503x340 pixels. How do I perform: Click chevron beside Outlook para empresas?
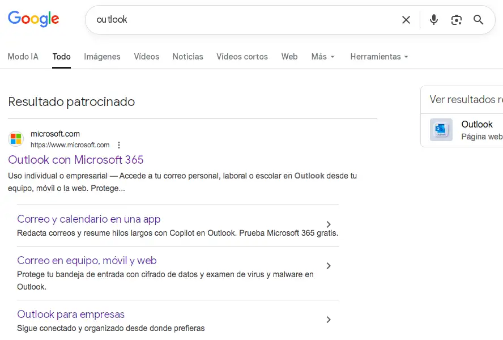point(329,320)
